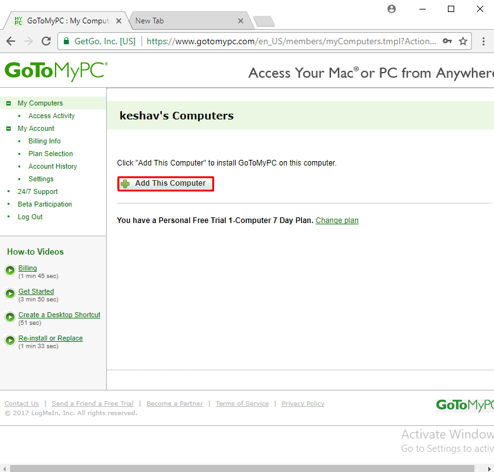Click the GoToMyPC favicon in the tab
Image resolution: width=494 pixels, height=472 pixels.
coord(18,21)
